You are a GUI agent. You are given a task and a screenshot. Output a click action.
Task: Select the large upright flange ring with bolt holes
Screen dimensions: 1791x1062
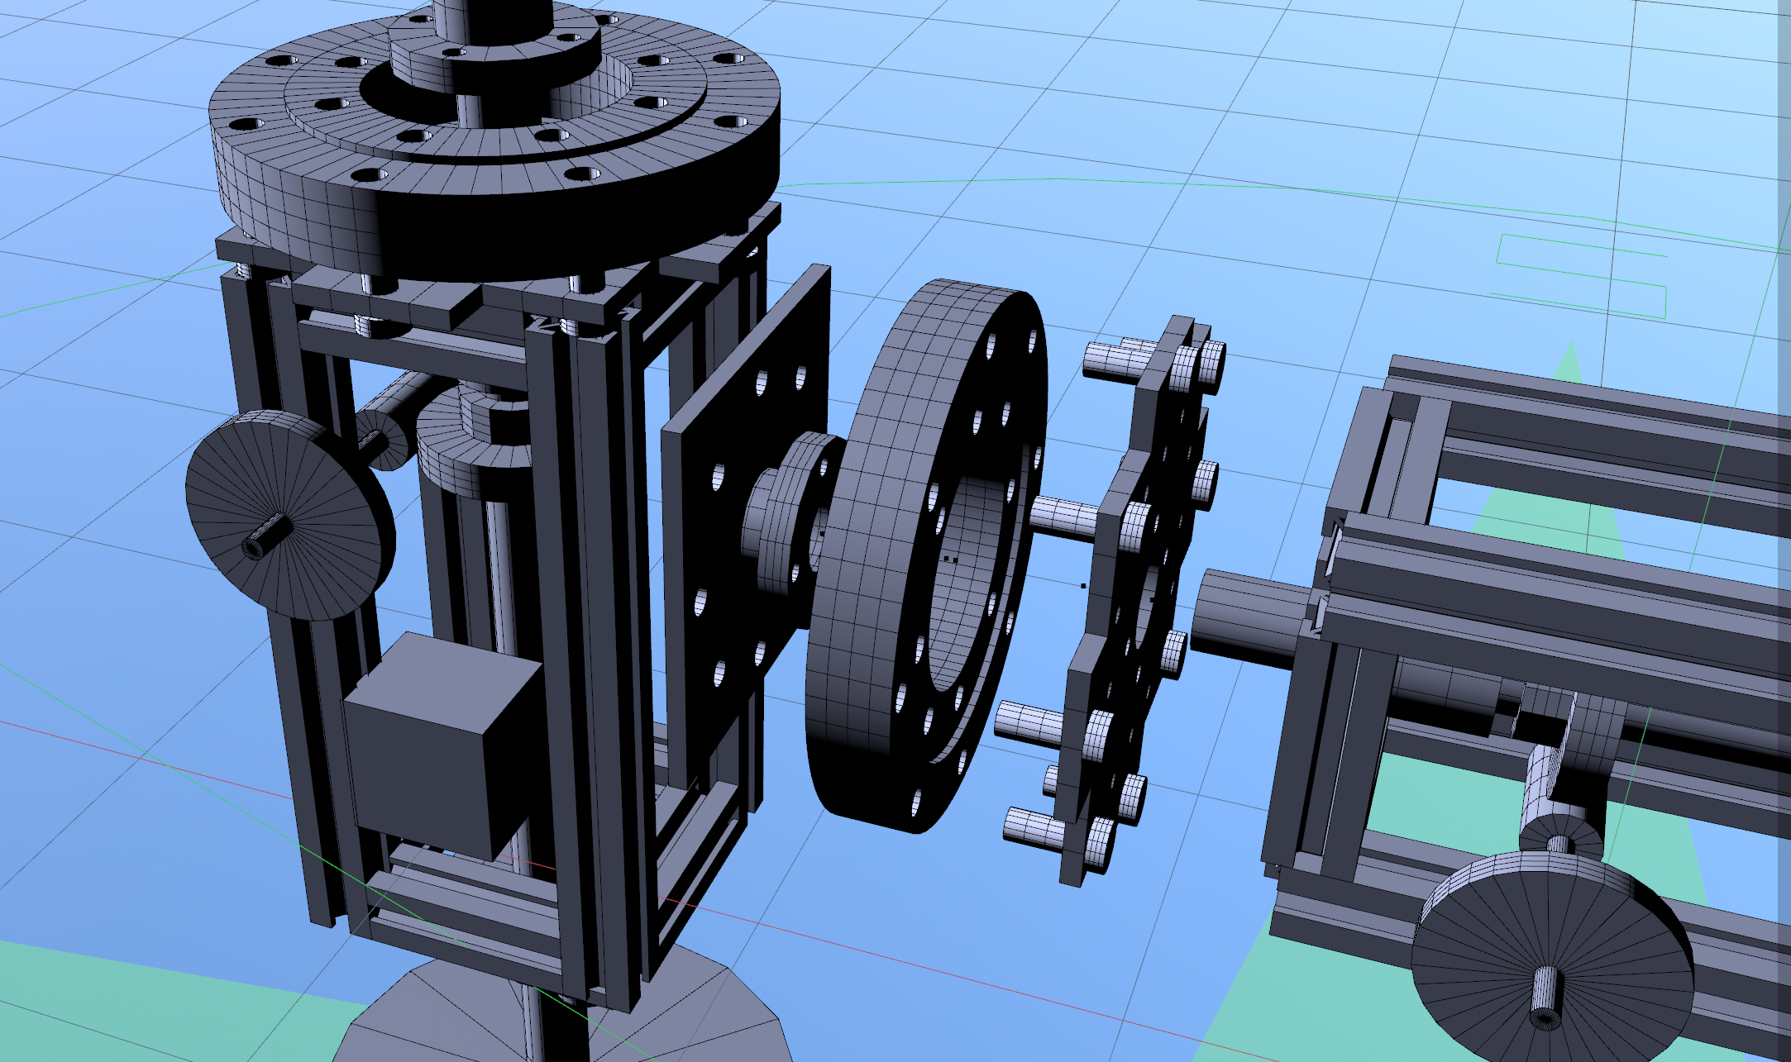pyautogui.click(x=926, y=555)
